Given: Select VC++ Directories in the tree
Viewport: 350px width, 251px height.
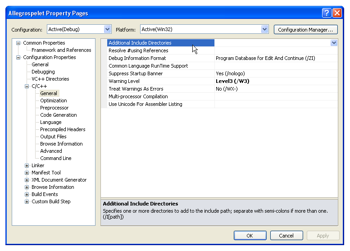Looking at the screenshot, I should pos(50,79).
